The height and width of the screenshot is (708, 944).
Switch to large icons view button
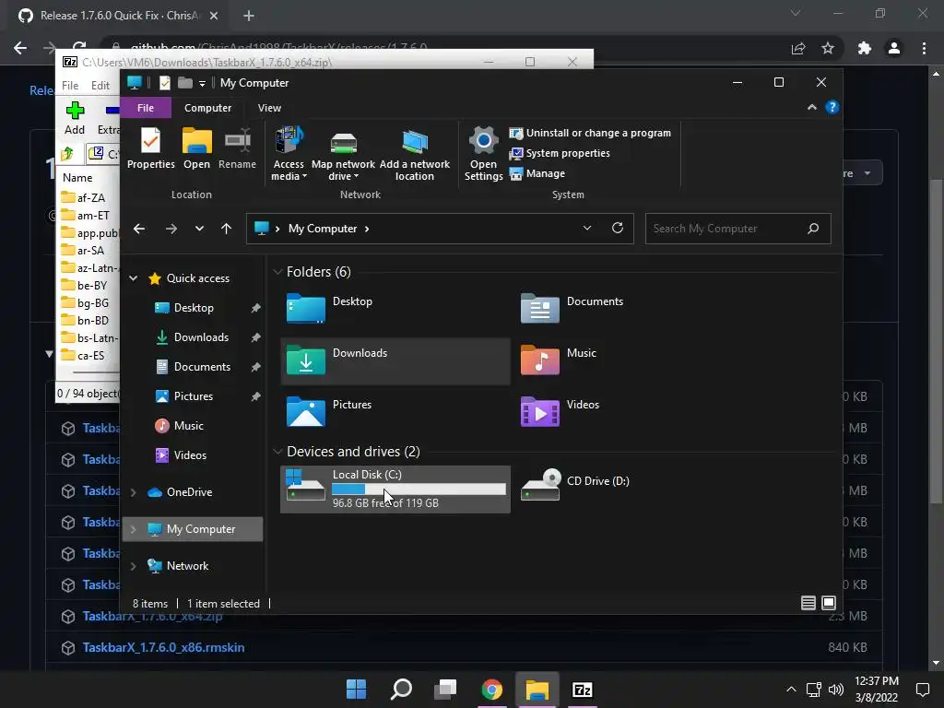tap(829, 603)
